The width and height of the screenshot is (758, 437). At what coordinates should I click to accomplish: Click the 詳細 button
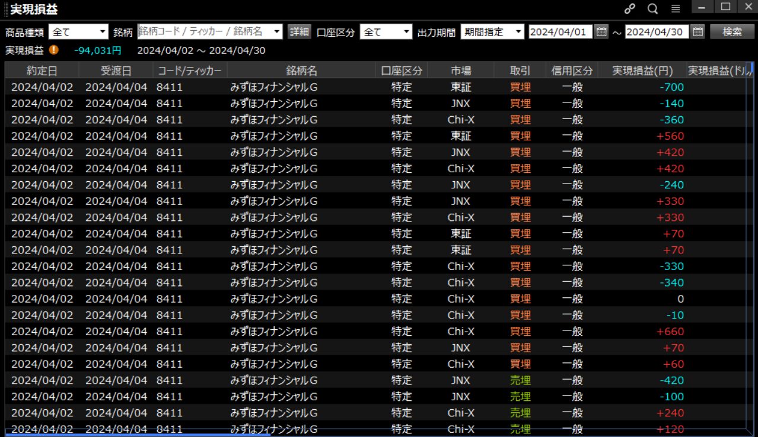click(x=299, y=32)
